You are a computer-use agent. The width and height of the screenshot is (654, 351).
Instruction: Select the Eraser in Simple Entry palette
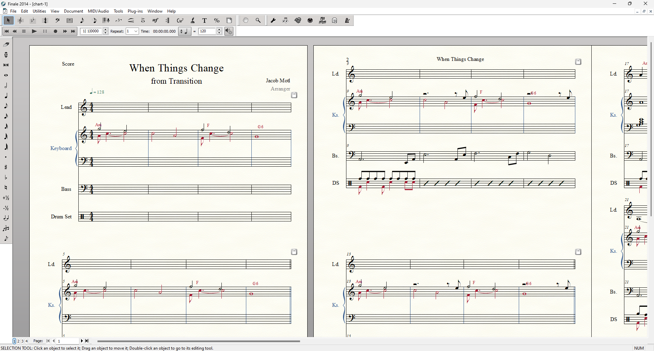click(6, 45)
